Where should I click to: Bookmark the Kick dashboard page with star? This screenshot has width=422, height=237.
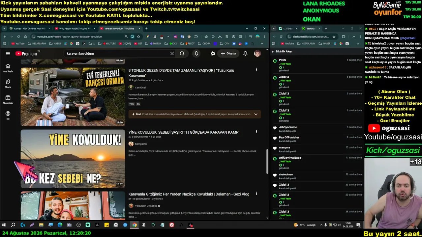pyautogui.click(x=334, y=37)
